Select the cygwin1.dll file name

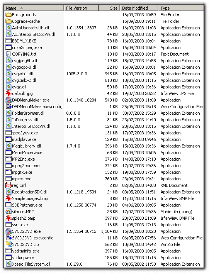pos(22,74)
